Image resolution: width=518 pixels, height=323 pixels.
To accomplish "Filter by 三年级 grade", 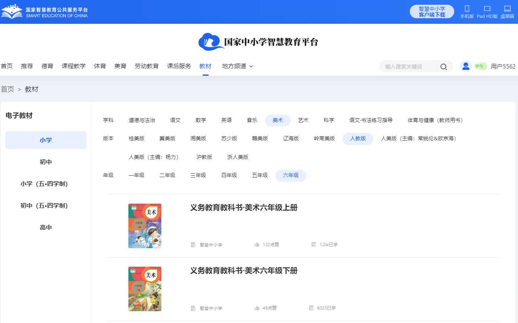I will [x=199, y=175].
